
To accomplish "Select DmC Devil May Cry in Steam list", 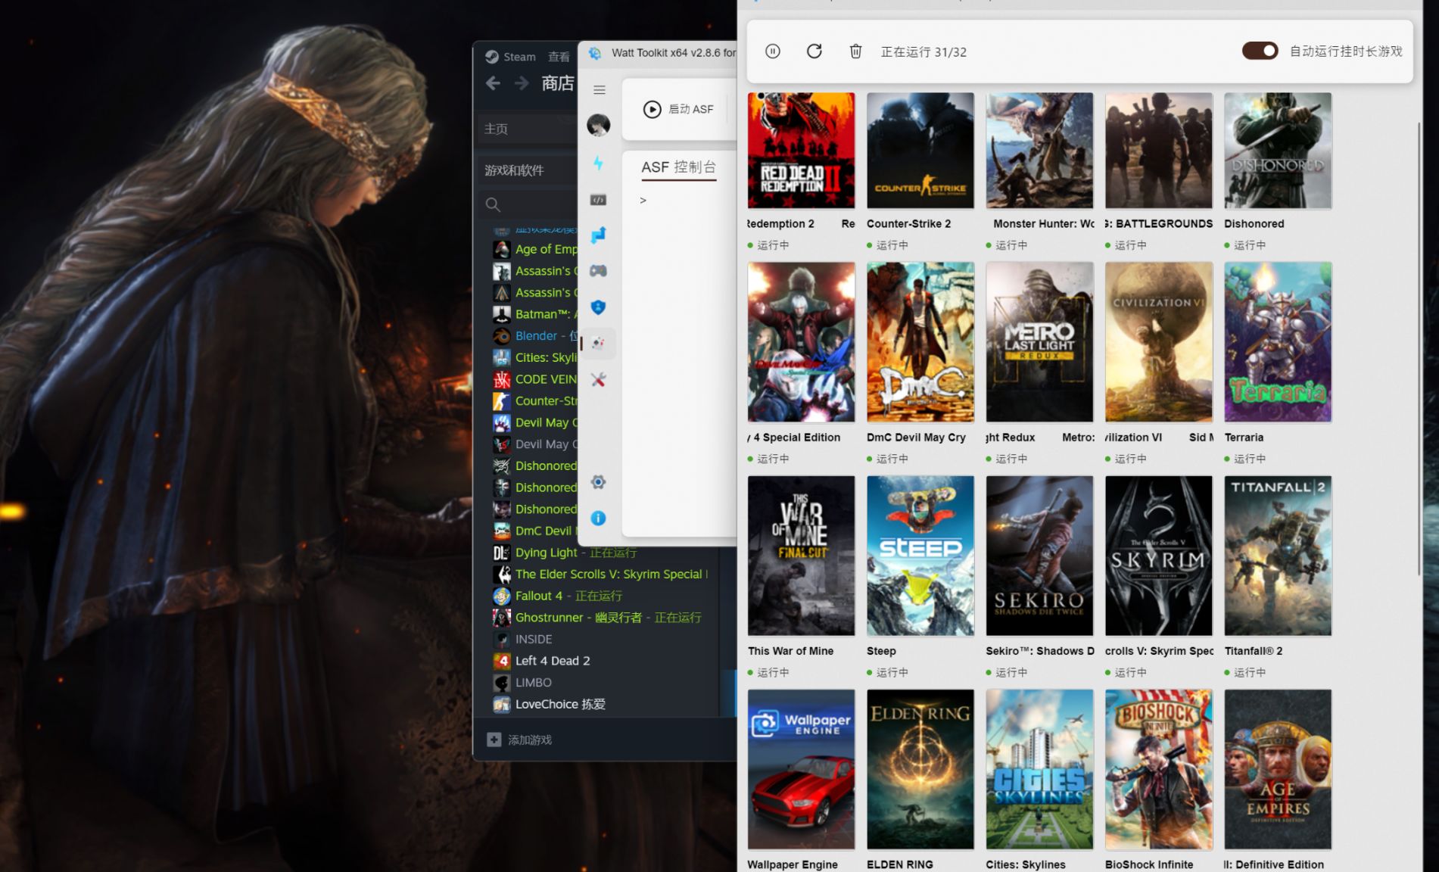I will 534,531.
